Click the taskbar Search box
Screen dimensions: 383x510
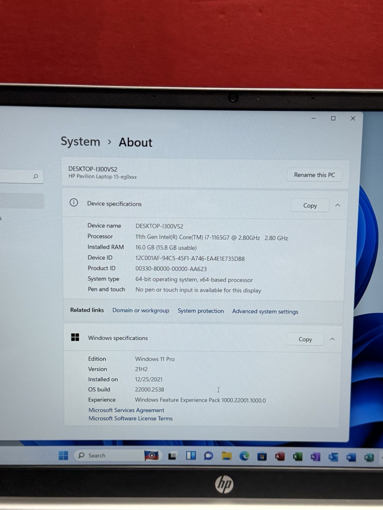click(x=118, y=455)
